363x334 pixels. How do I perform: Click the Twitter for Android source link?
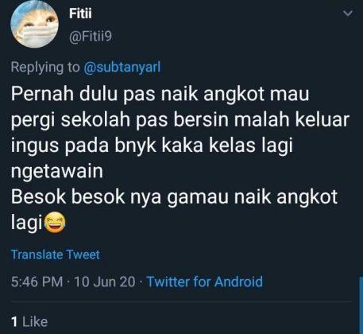205,282
